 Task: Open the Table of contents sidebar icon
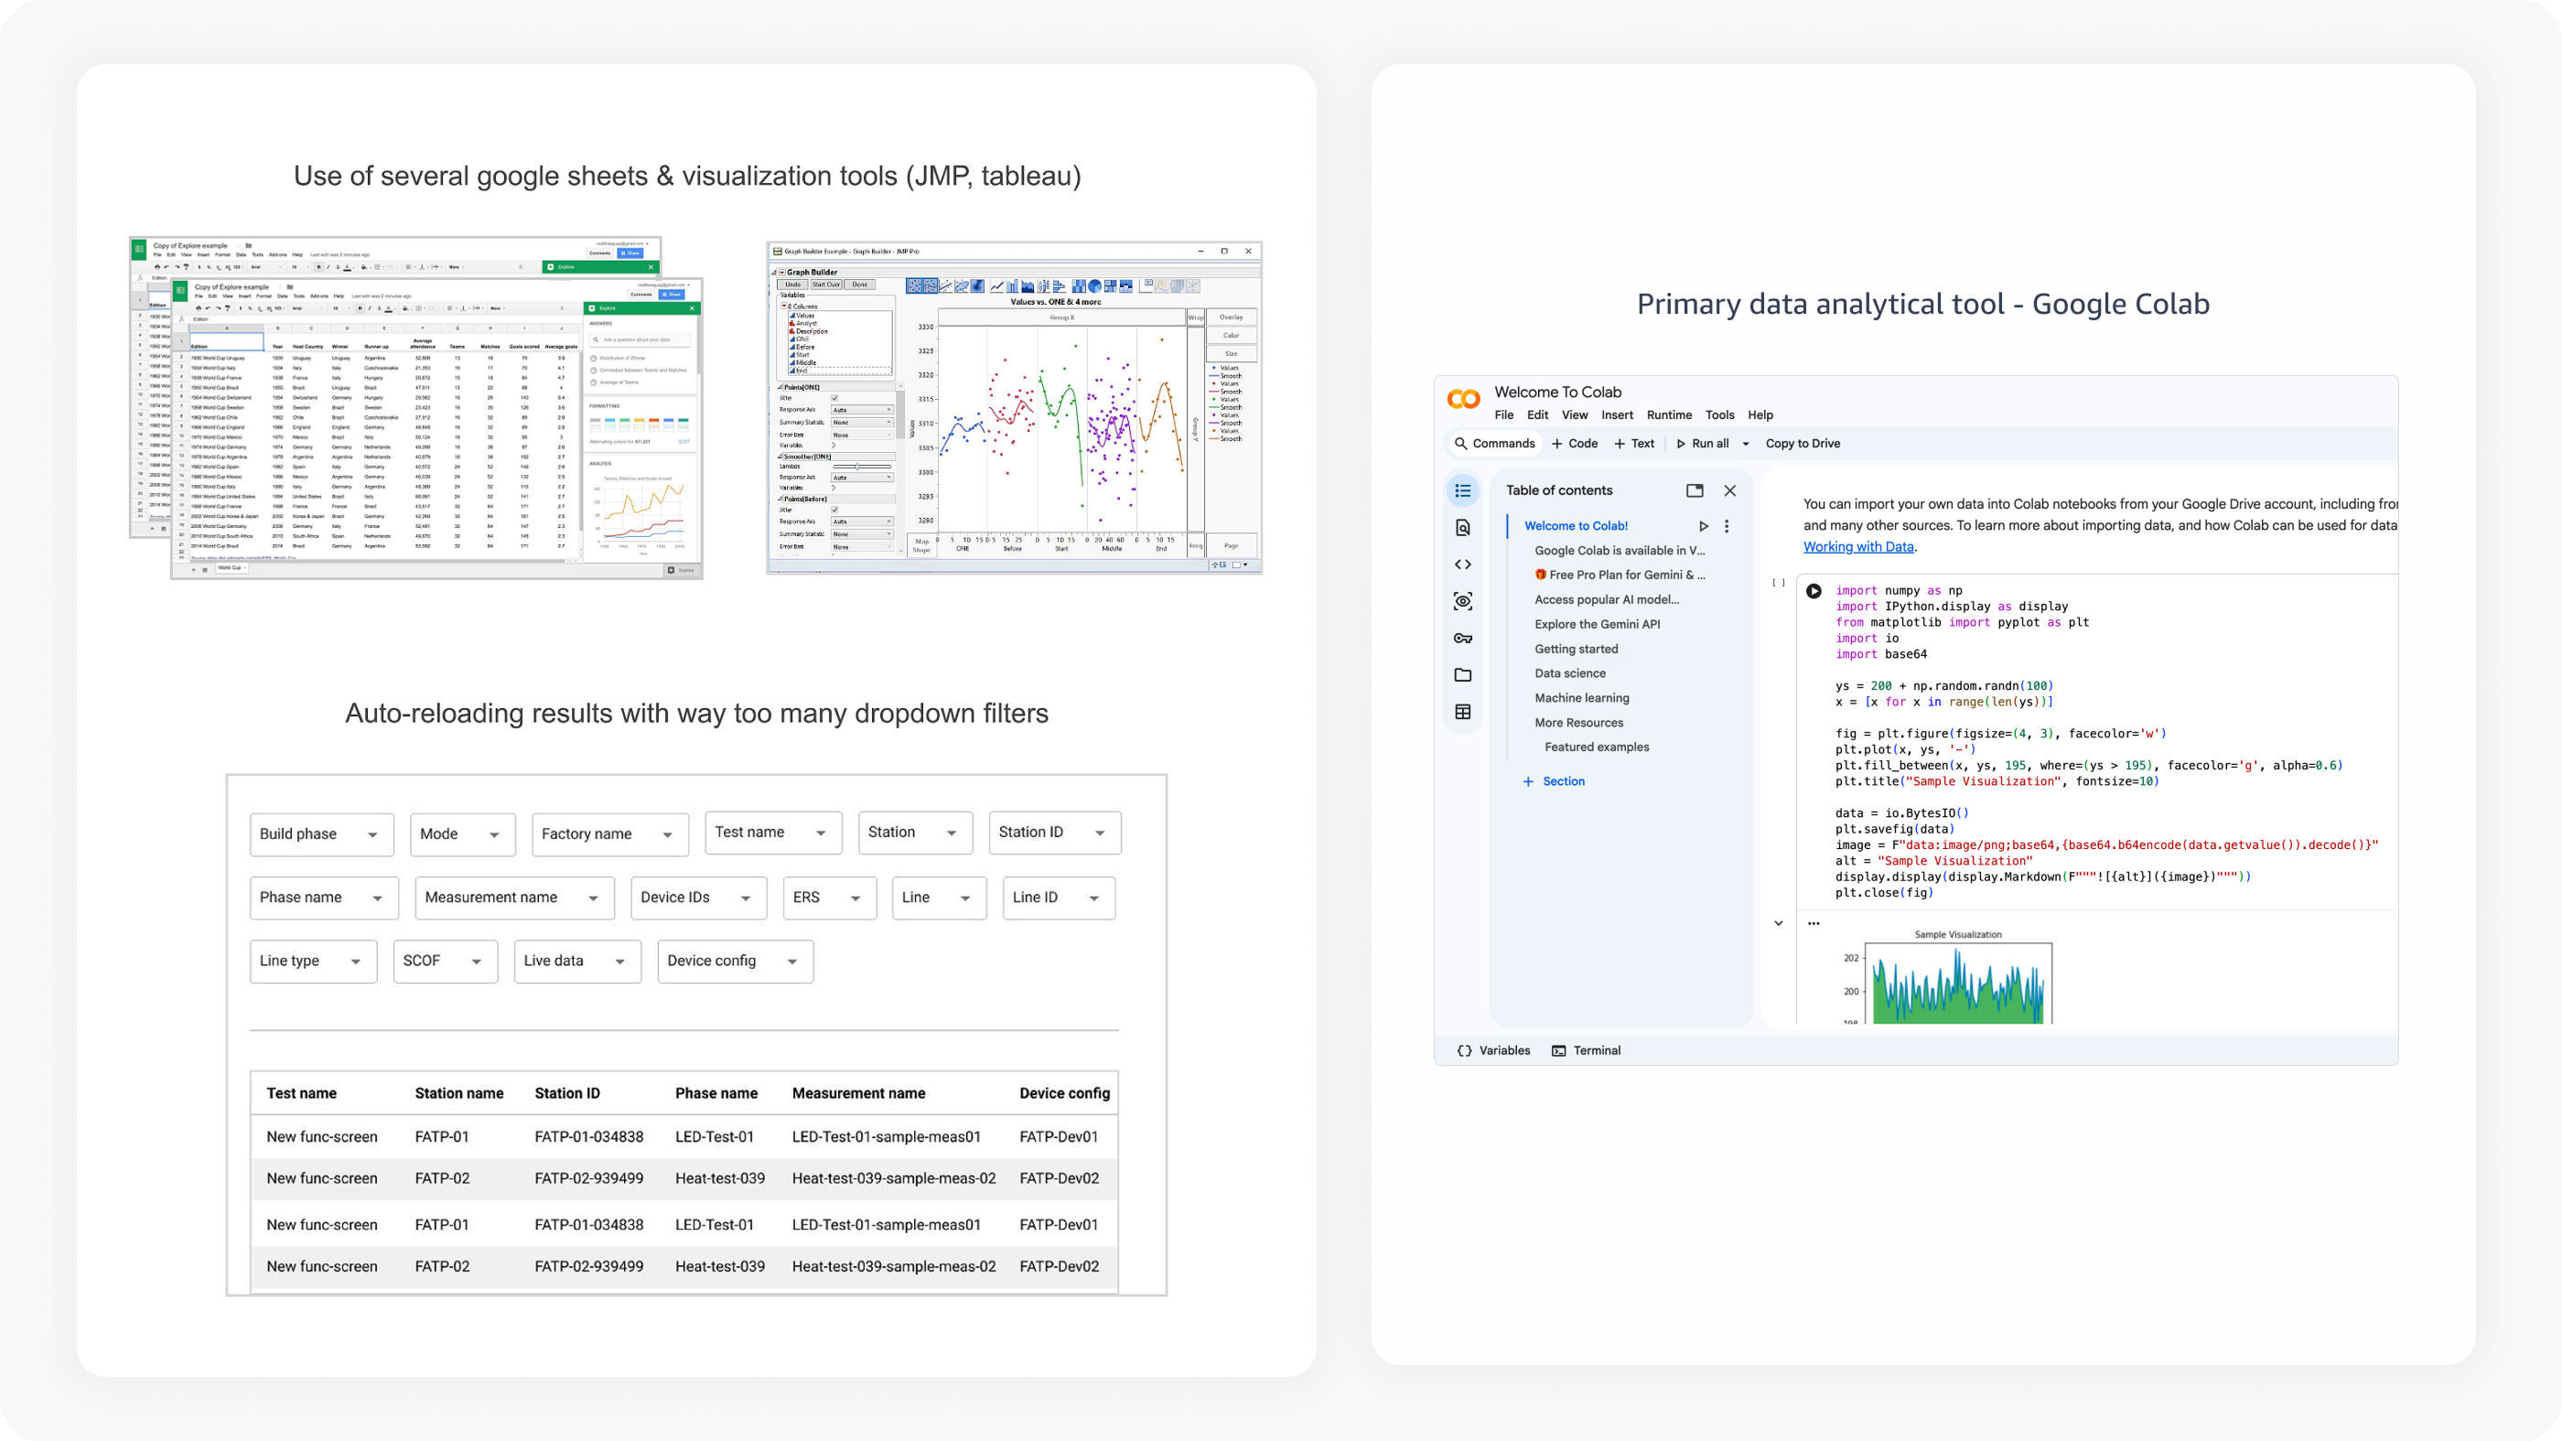[1463, 490]
